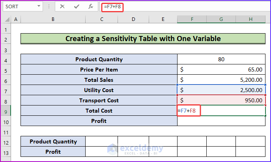271x162 pixels.
Task: Select the Product Quantity value cell with 80
Action: pyautogui.click(x=221, y=59)
